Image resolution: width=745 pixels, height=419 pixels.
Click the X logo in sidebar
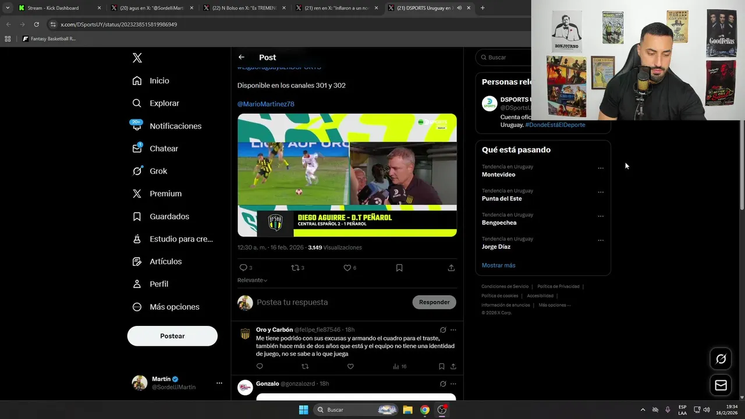(x=137, y=58)
